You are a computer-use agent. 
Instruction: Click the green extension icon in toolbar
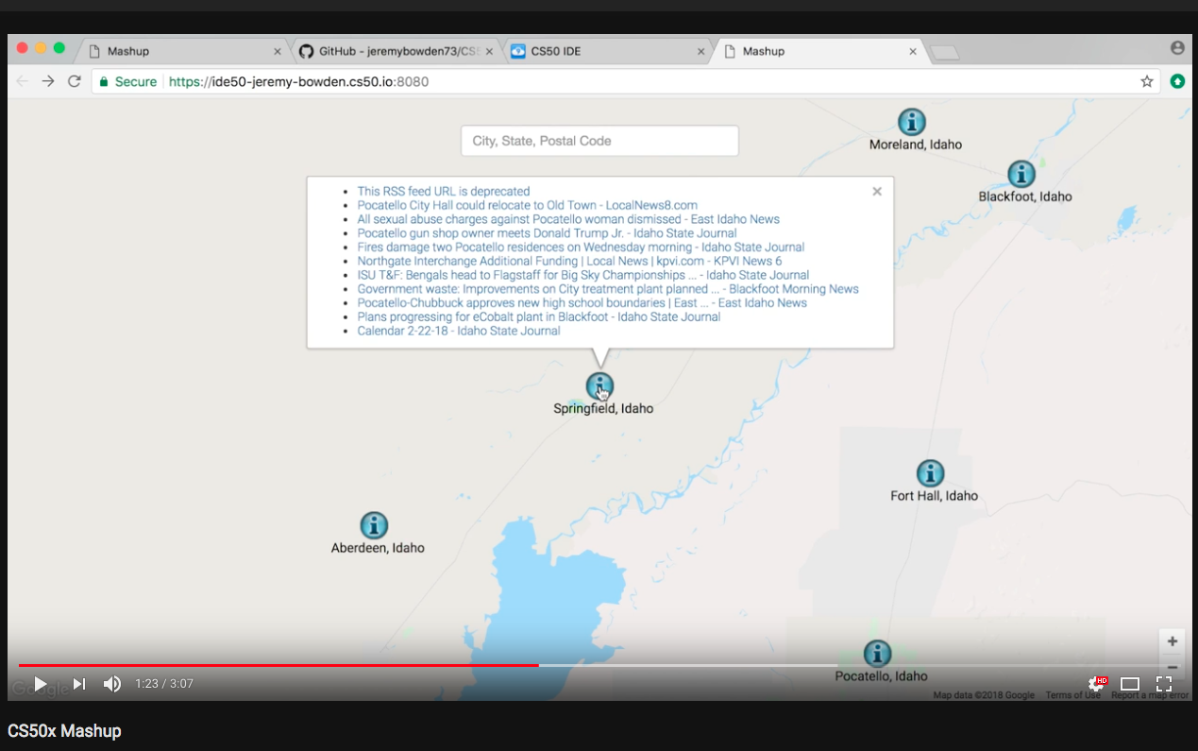click(x=1177, y=81)
